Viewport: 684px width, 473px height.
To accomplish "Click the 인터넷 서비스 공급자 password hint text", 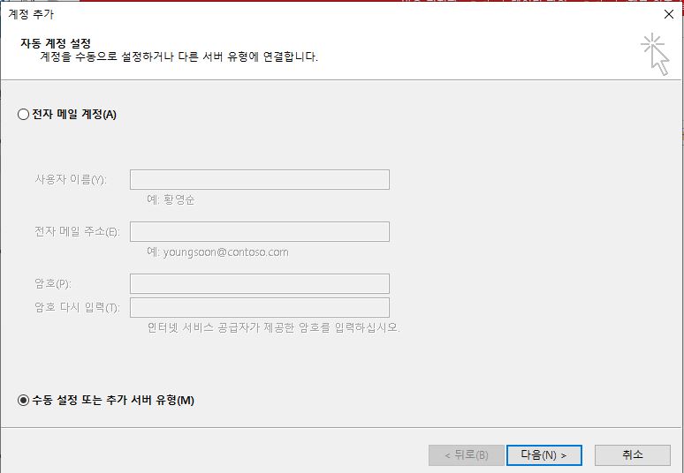I will [x=273, y=327].
